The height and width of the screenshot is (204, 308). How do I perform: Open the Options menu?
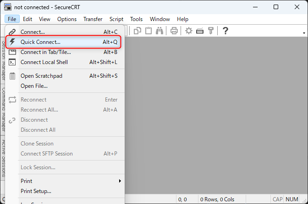(x=67, y=19)
